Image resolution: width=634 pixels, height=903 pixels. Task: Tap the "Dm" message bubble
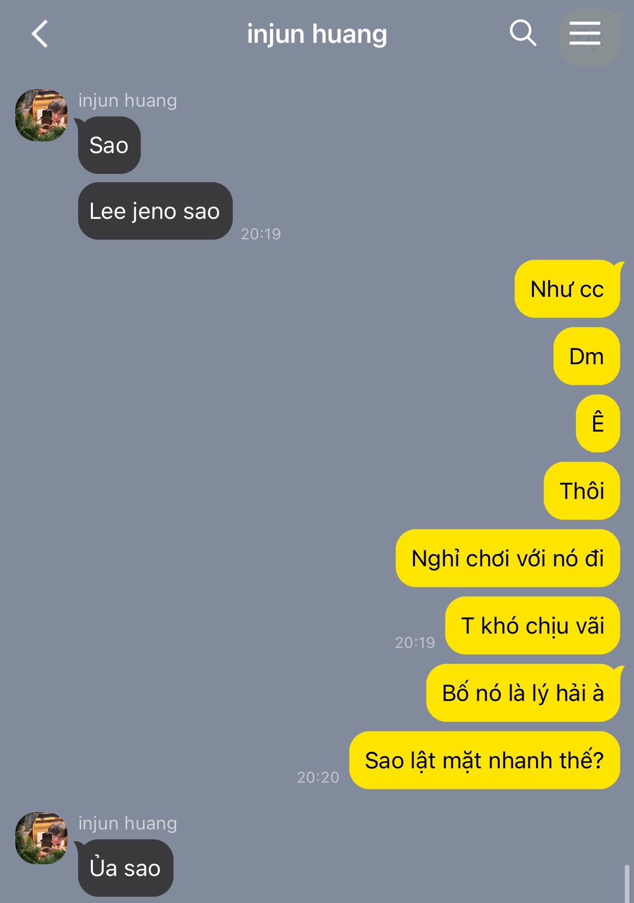[x=587, y=357]
